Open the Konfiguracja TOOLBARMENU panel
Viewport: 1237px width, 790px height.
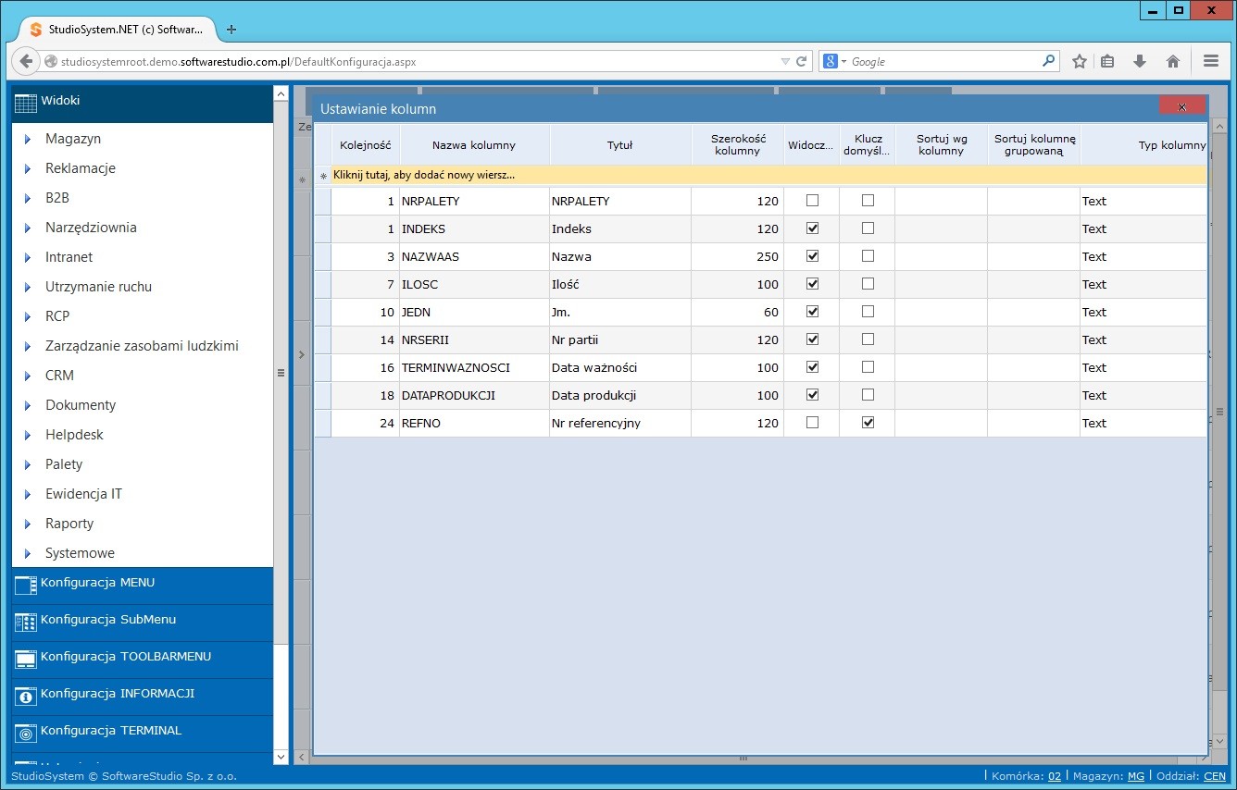click(x=143, y=660)
